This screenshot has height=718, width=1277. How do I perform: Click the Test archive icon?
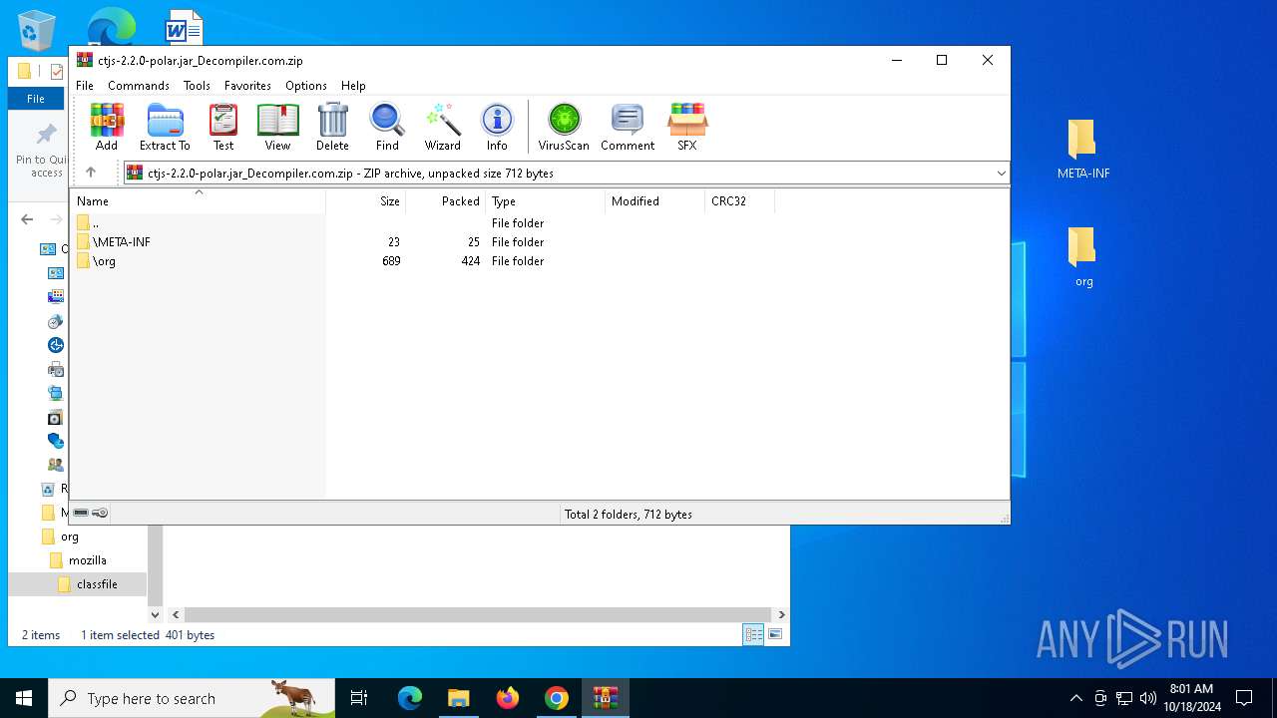coord(223,127)
